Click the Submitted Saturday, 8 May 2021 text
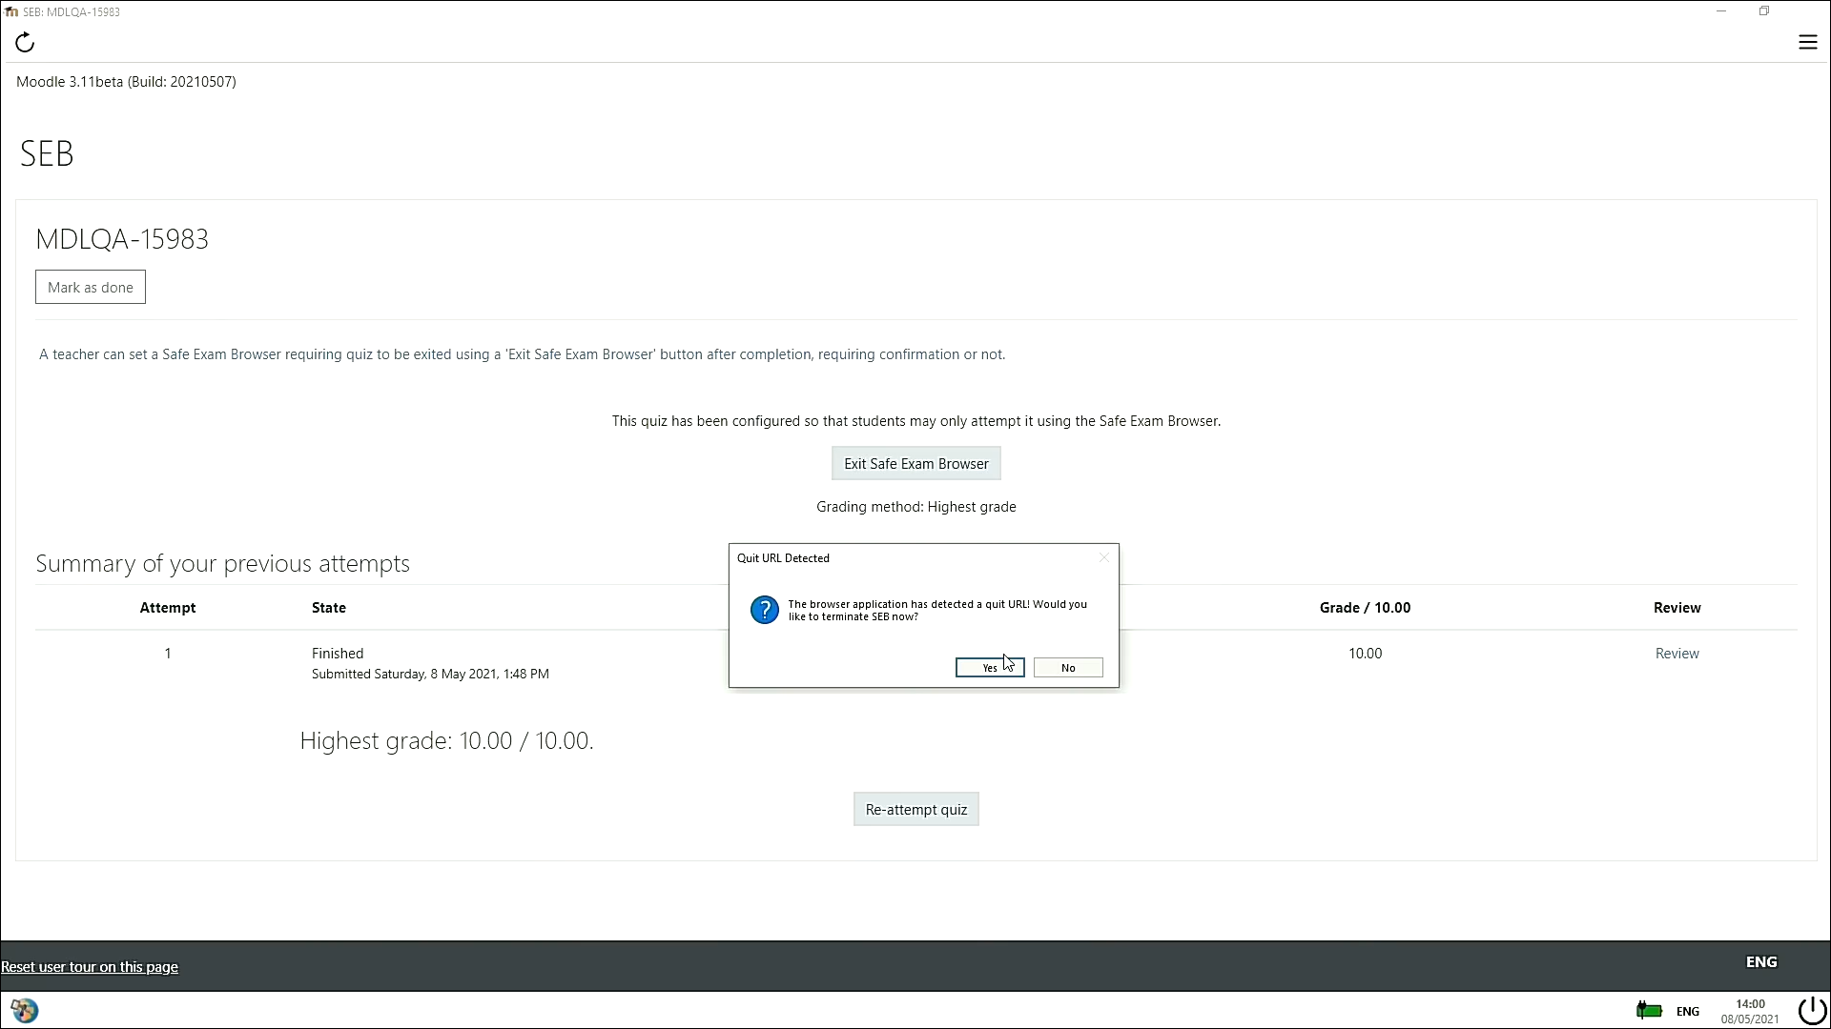Screen dimensions: 1831x1029 pos(430,675)
